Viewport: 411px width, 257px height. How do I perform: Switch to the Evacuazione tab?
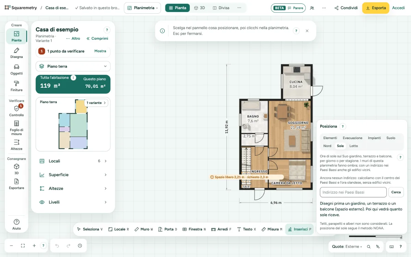352,138
